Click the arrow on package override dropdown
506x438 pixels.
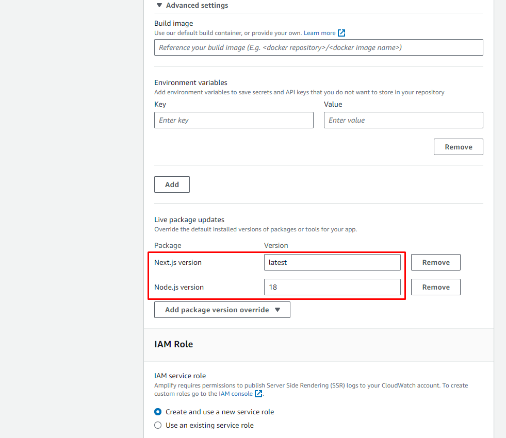tap(278, 310)
